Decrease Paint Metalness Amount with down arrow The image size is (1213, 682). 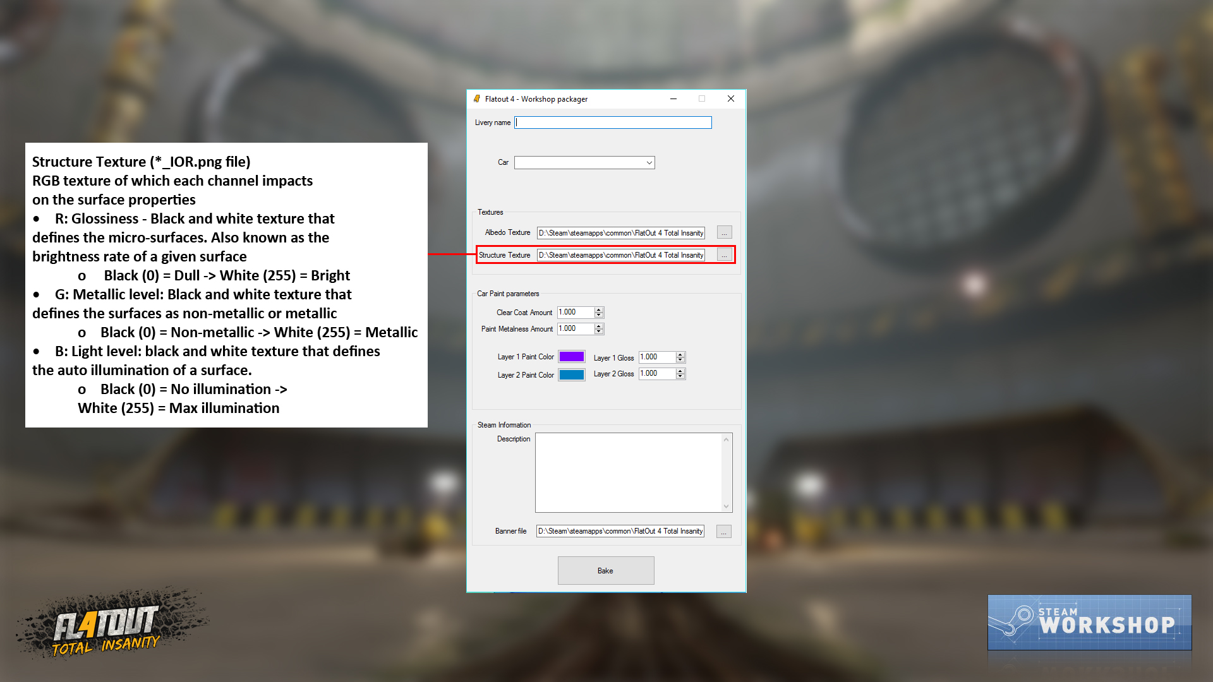click(x=599, y=332)
